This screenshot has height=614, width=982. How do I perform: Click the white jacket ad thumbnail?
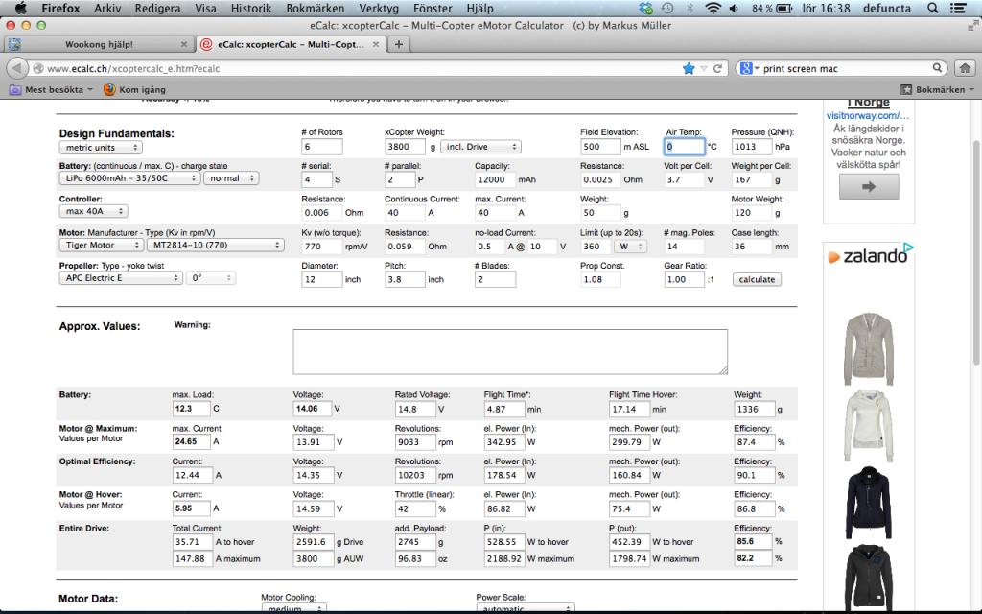tap(869, 425)
